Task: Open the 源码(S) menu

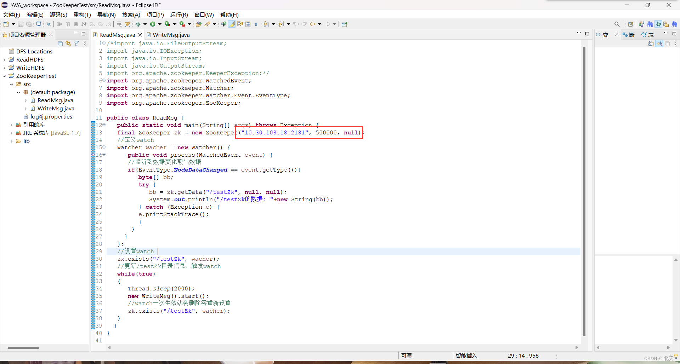Action: [x=58, y=15]
